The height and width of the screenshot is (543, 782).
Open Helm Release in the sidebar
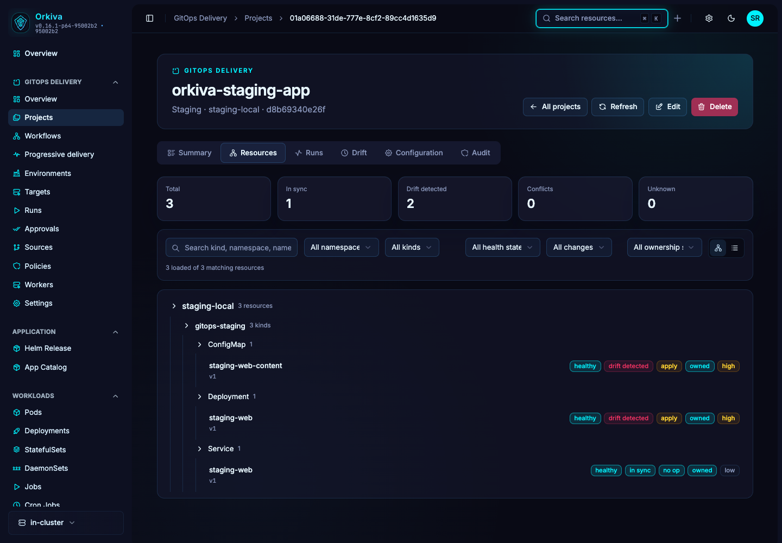pos(66,349)
